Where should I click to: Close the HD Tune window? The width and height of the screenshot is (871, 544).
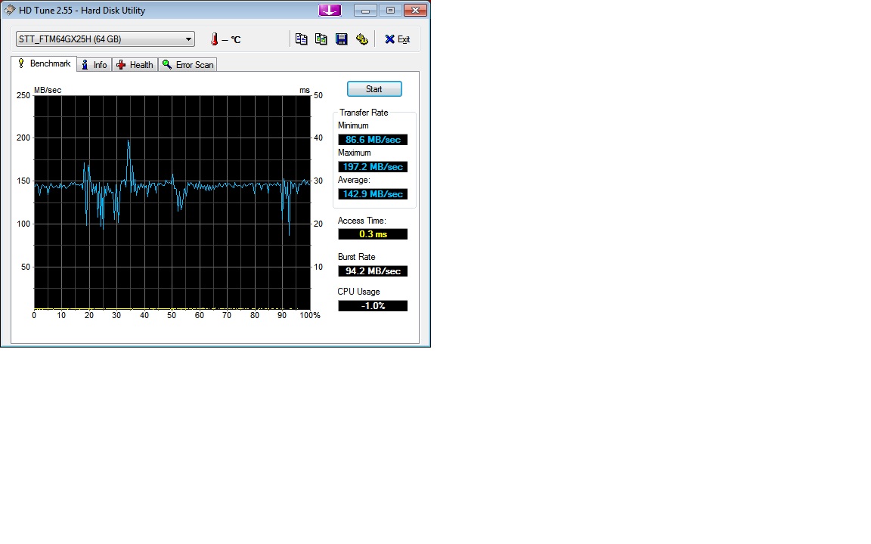415,10
